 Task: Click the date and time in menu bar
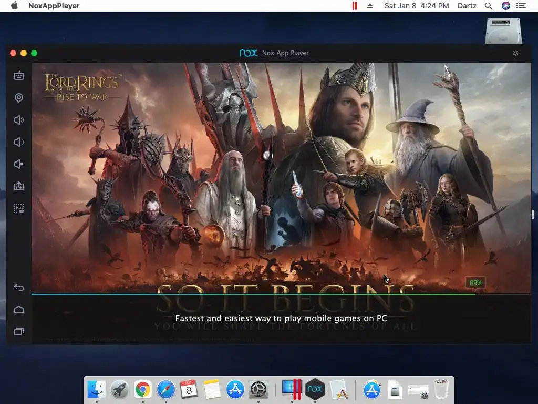(x=417, y=6)
